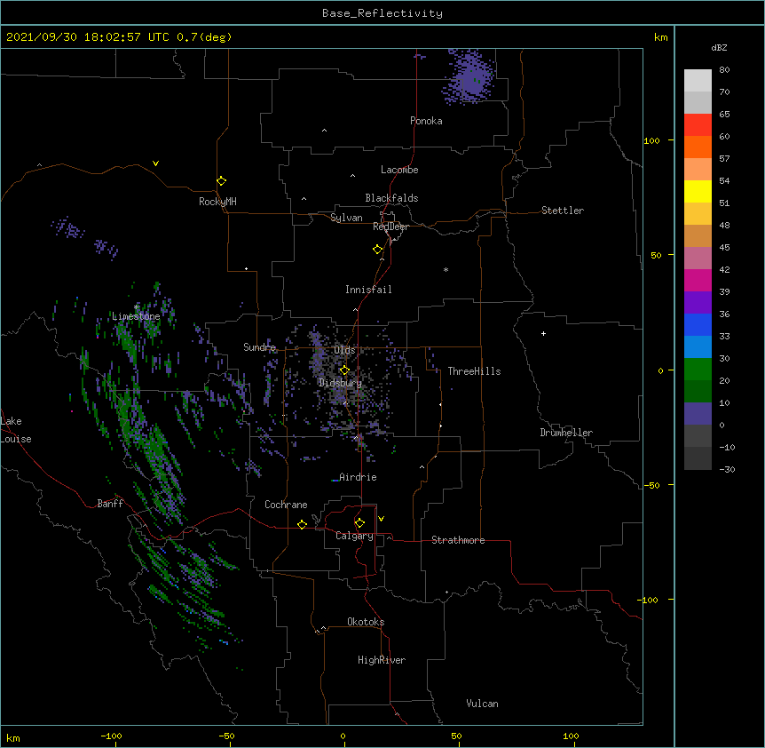Click the Banff label

pos(110,504)
